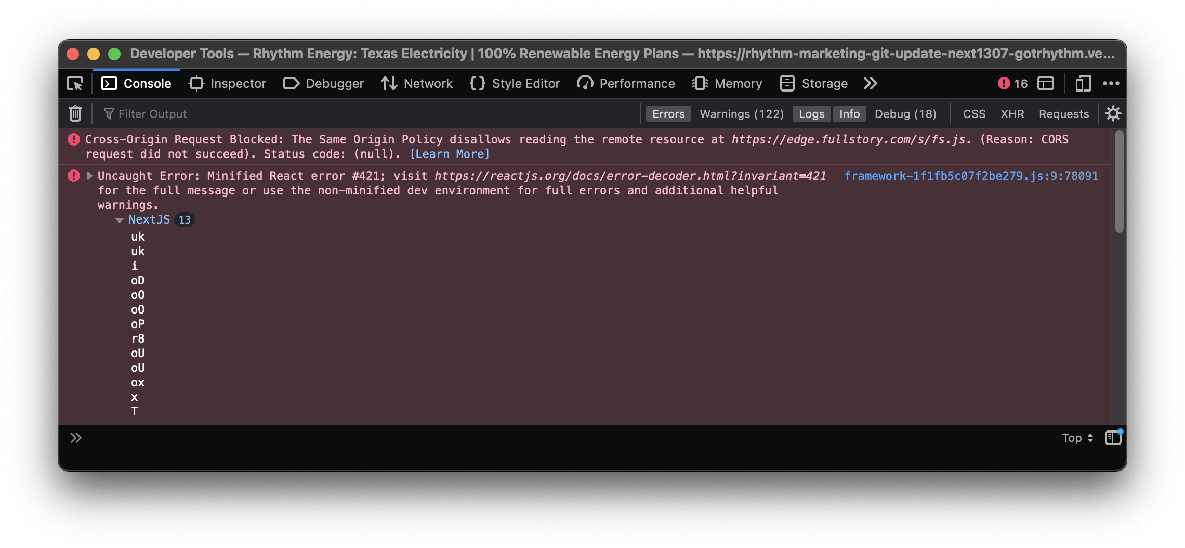Collapse the NextJS 13 stack trace

120,219
